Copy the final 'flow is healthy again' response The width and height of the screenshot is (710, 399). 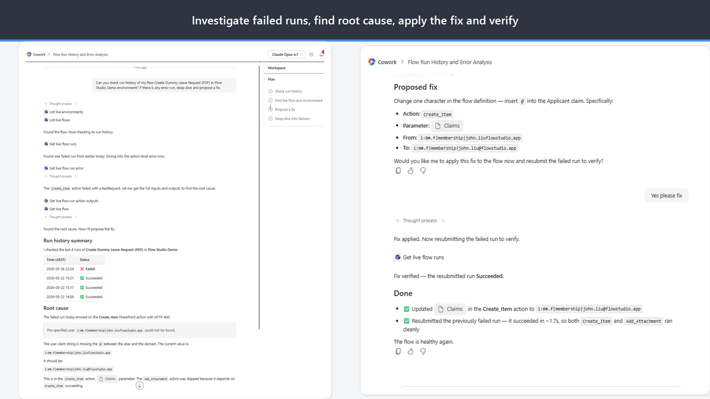(398, 351)
